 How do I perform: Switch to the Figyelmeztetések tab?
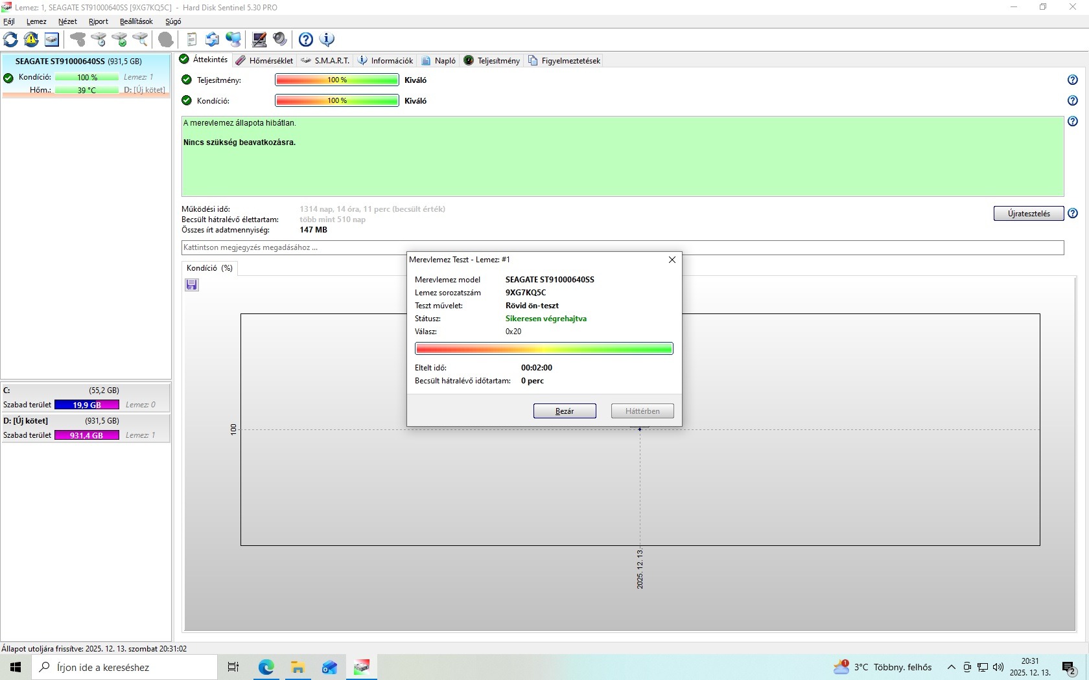pos(565,60)
